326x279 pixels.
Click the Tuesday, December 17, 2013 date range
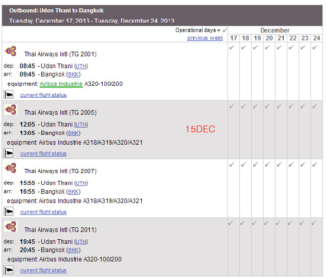(x=92, y=21)
